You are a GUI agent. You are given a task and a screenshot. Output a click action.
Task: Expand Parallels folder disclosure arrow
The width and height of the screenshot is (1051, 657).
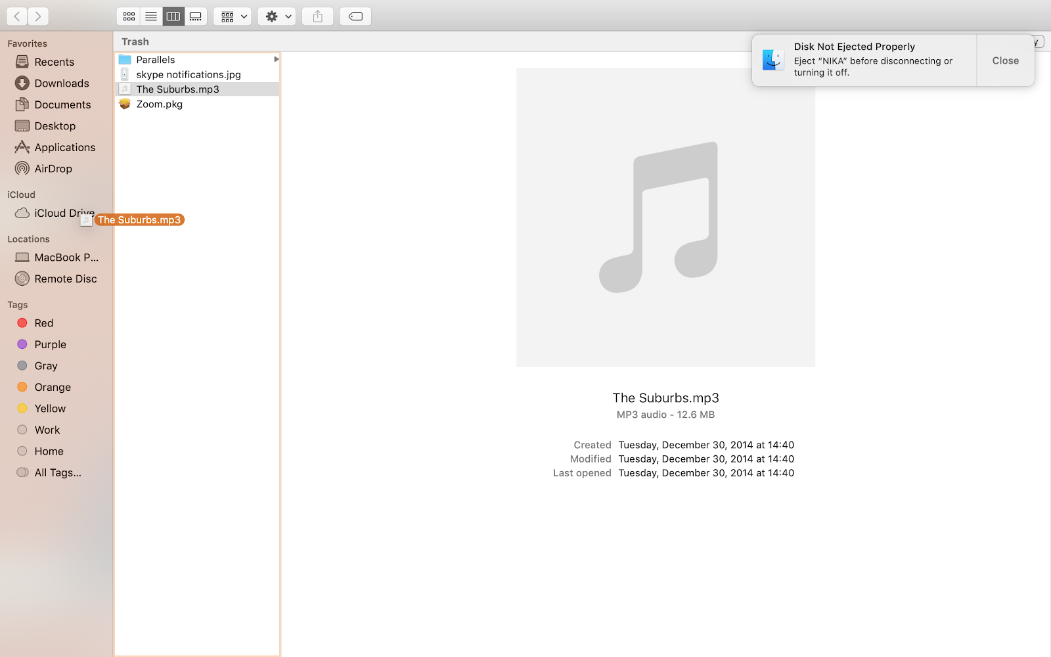(276, 60)
